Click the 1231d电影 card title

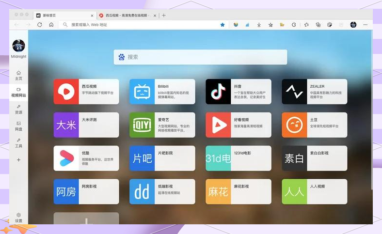242,153
